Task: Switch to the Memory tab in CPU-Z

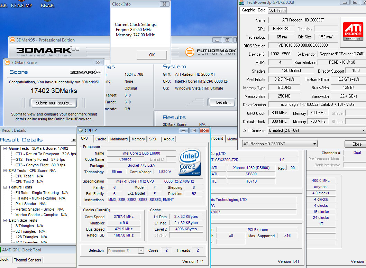Action: click(x=138, y=139)
